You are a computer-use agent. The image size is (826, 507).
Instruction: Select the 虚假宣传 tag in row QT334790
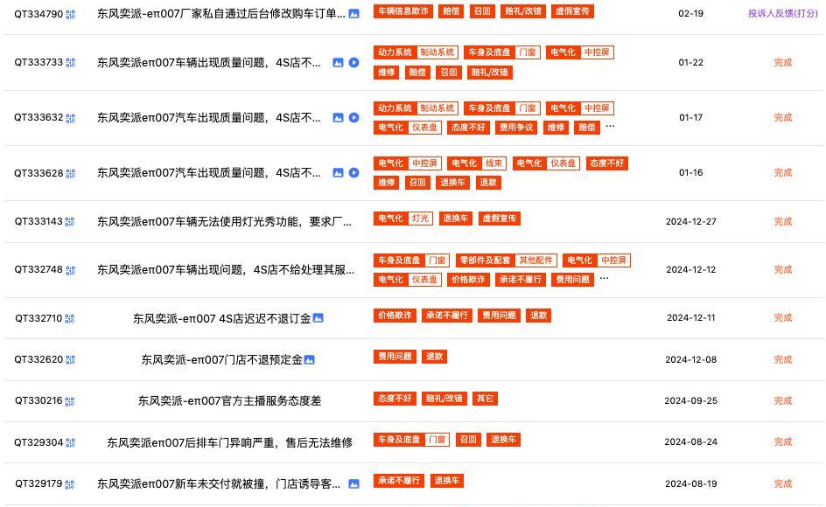(572, 11)
